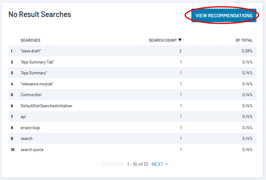Click the Searches column header
This screenshot has height=180, width=266.
click(x=31, y=40)
